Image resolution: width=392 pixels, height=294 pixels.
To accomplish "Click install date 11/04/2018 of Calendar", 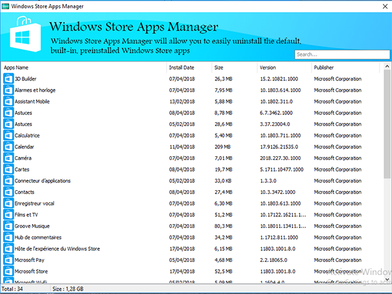I will click(182, 147).
